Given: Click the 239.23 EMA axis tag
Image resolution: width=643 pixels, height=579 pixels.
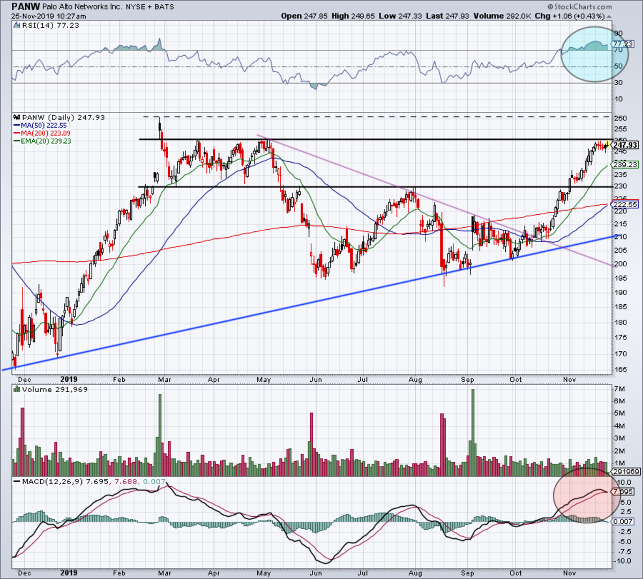Looking at the screenshot, I should (x=625, y=164).
